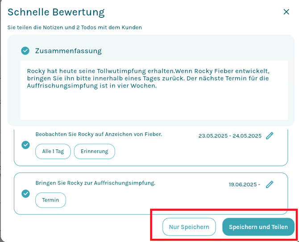
Task: Toggle the Zusammenfassung checkmark
Action: point(25,51)
